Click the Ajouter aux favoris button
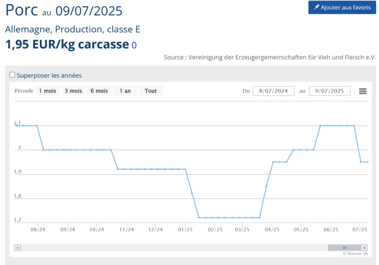 (x=342, y=7)
